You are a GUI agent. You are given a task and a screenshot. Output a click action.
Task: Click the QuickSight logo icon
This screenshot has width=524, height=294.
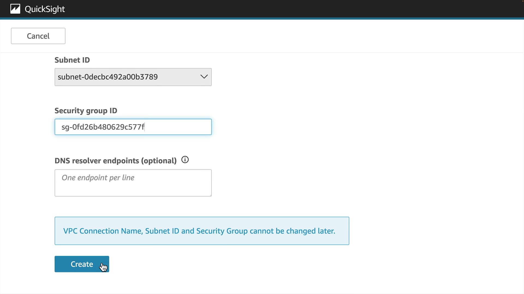(15, 9)
